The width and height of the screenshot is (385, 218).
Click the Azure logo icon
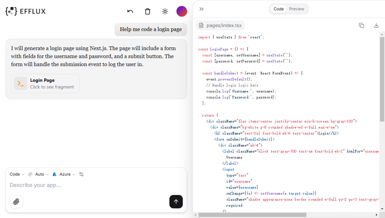pos(55,174)
